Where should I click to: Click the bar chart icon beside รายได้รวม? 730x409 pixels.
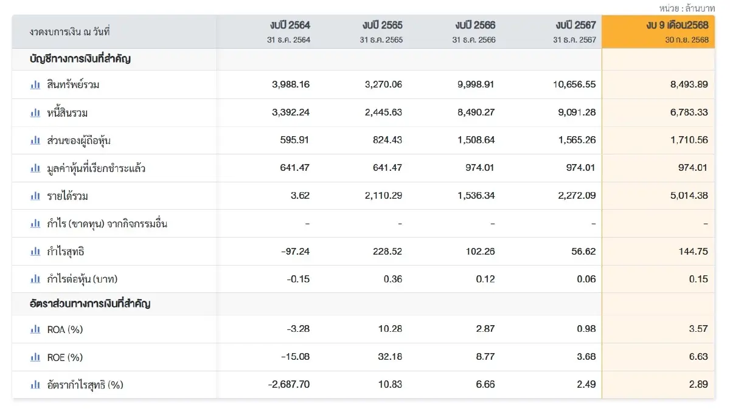[35, 196]
